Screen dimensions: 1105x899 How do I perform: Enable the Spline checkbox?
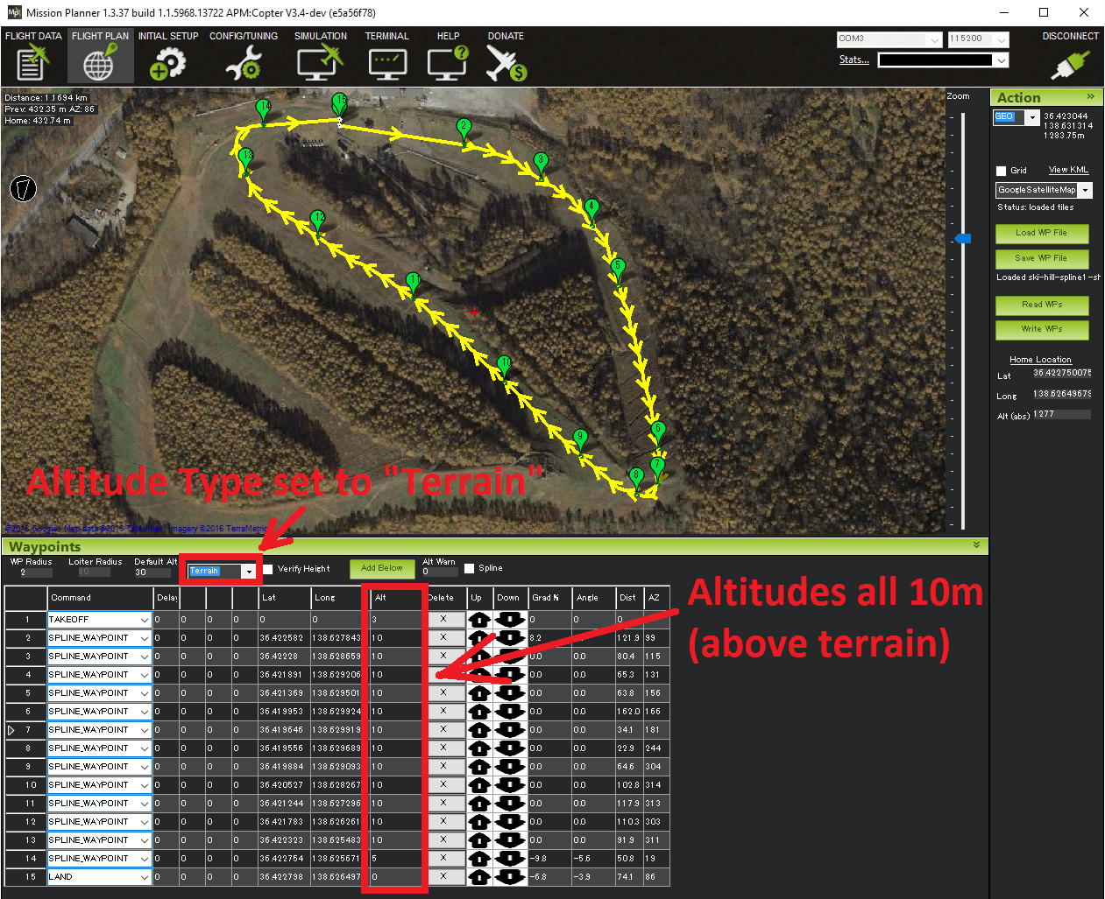(x=470, y=569)
